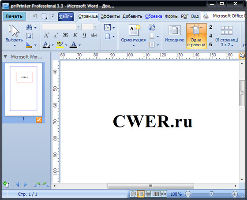This screenshot has width=247, height=200.
Task: Toggle italic К formatting
Action: coord(75,35)
